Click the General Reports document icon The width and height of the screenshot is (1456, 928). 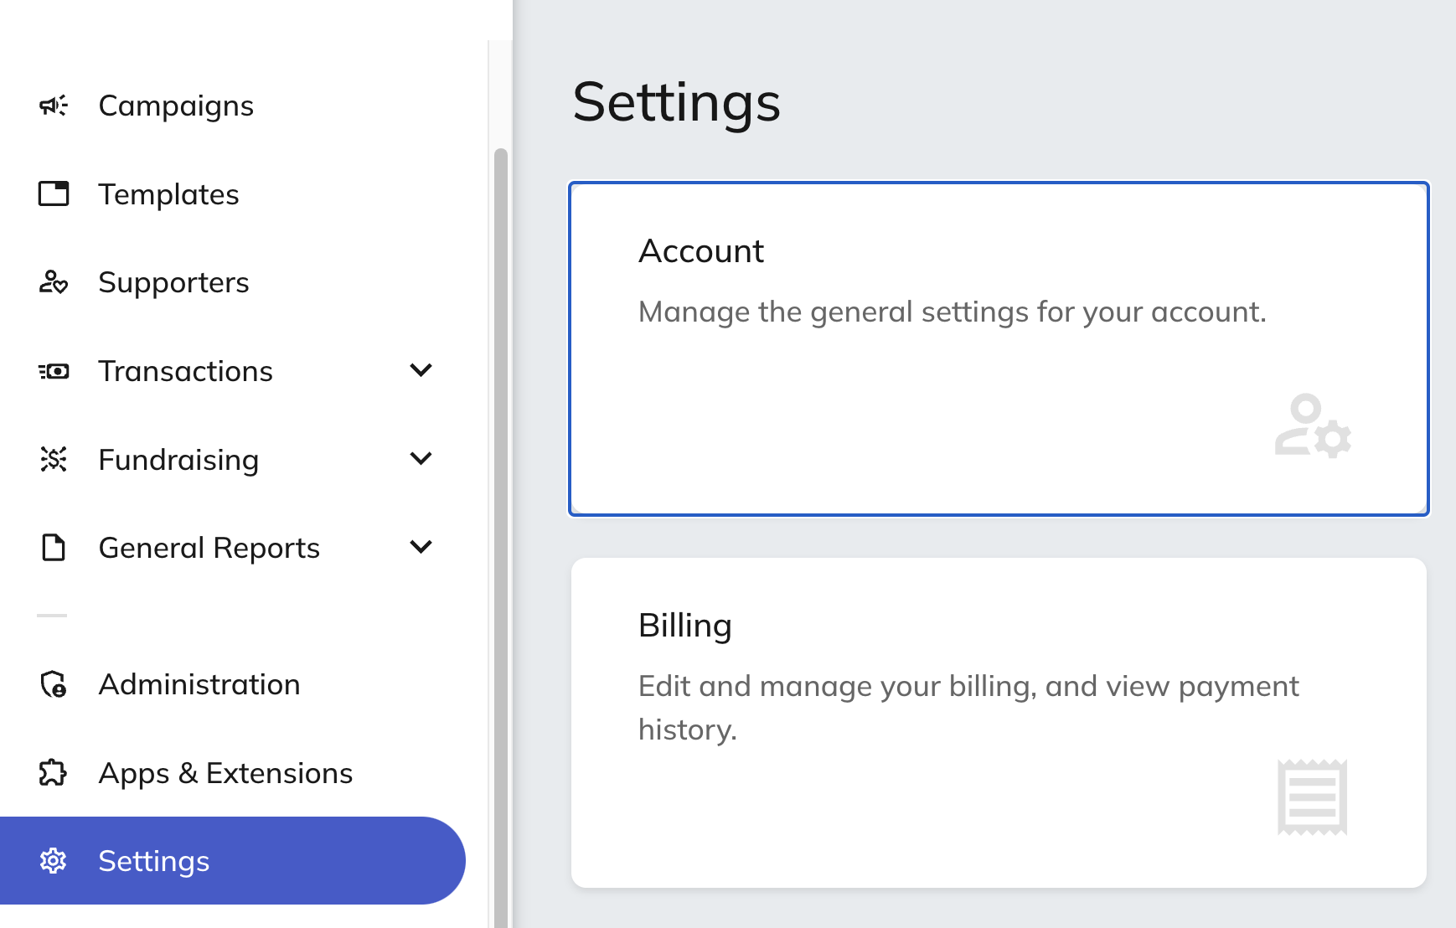(x=54, y=548)
